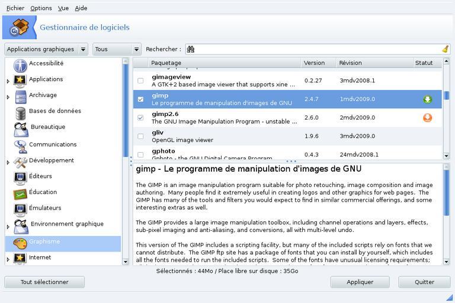Open the Bases de données category icon
Image resolution: width=455 pixels, height=303 pixels.
[x=21, y=112]
